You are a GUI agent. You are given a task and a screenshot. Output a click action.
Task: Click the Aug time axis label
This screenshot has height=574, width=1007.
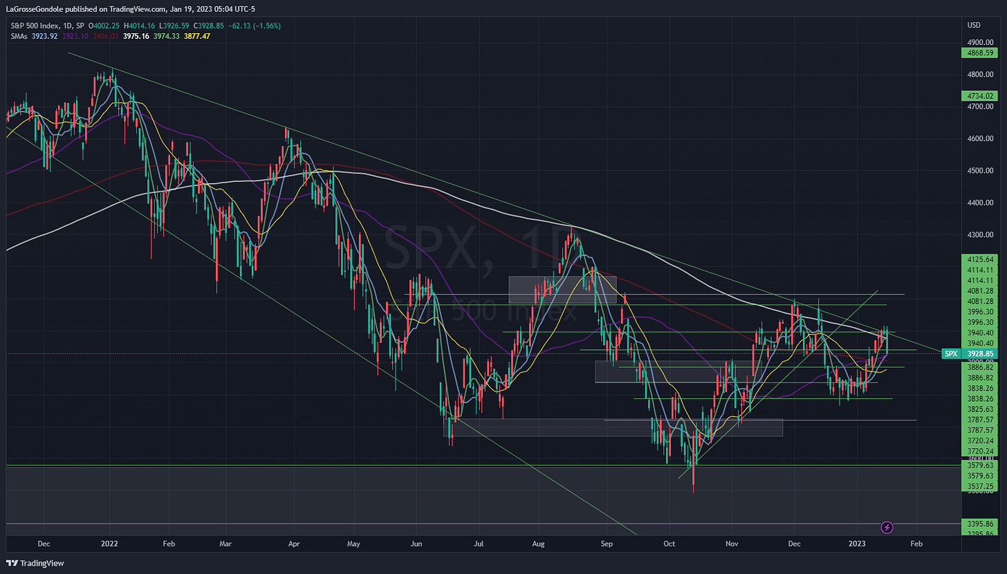pos(539,545)
